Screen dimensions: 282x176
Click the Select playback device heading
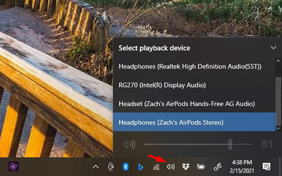pos(154,48)
